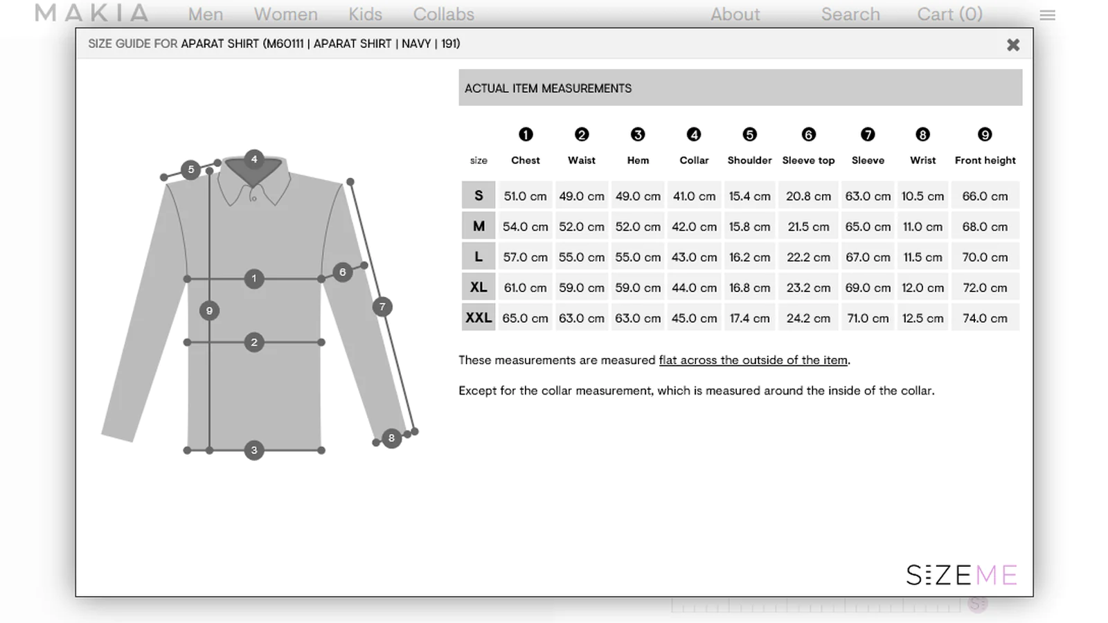
Task: Open the Women menu
Action: point(285,14)
